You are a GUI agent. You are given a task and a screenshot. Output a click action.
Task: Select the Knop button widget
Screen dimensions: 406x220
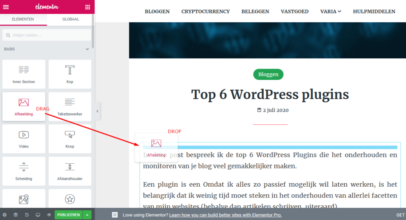click(70, 139)
